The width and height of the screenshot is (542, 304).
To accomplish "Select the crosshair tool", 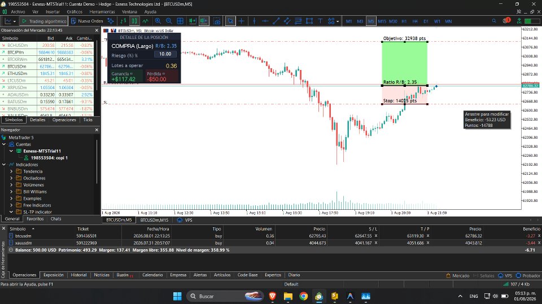I will [242, 21].
